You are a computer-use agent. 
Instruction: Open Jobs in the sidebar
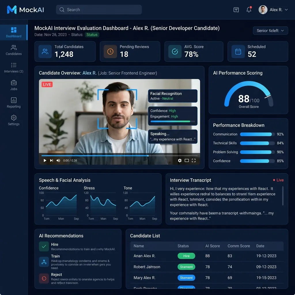point(14,85)
